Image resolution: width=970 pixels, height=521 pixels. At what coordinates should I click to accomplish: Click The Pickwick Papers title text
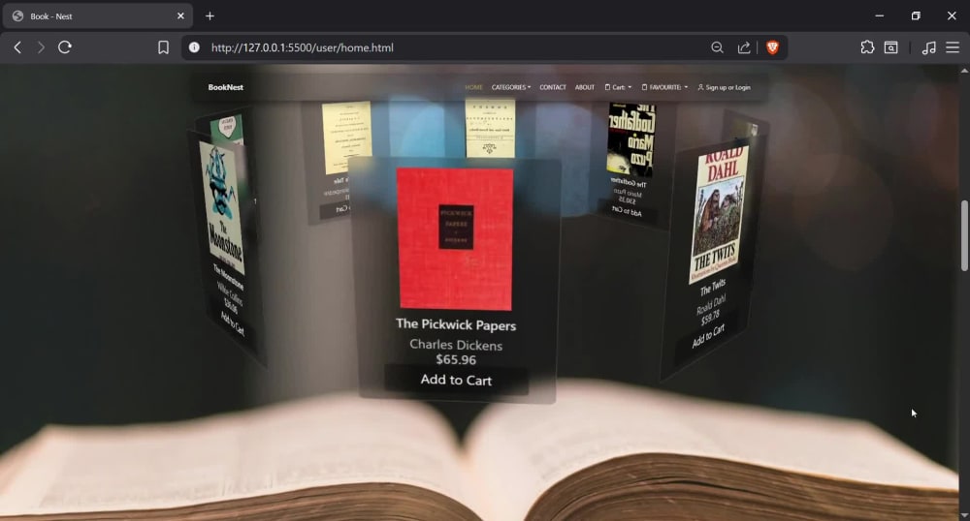(456, 324)
